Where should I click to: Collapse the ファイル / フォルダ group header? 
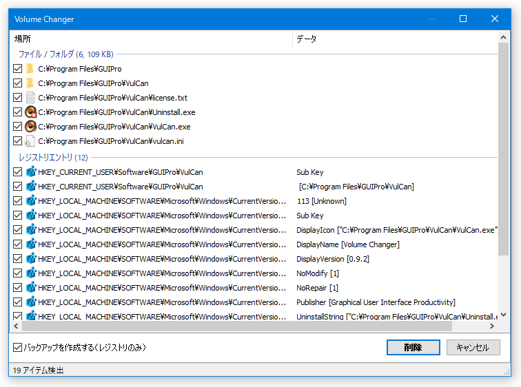coord(65,54)
